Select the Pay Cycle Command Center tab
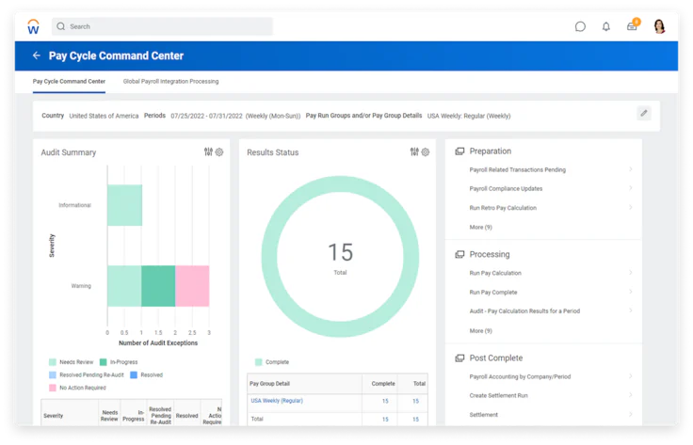 (69, 82)
